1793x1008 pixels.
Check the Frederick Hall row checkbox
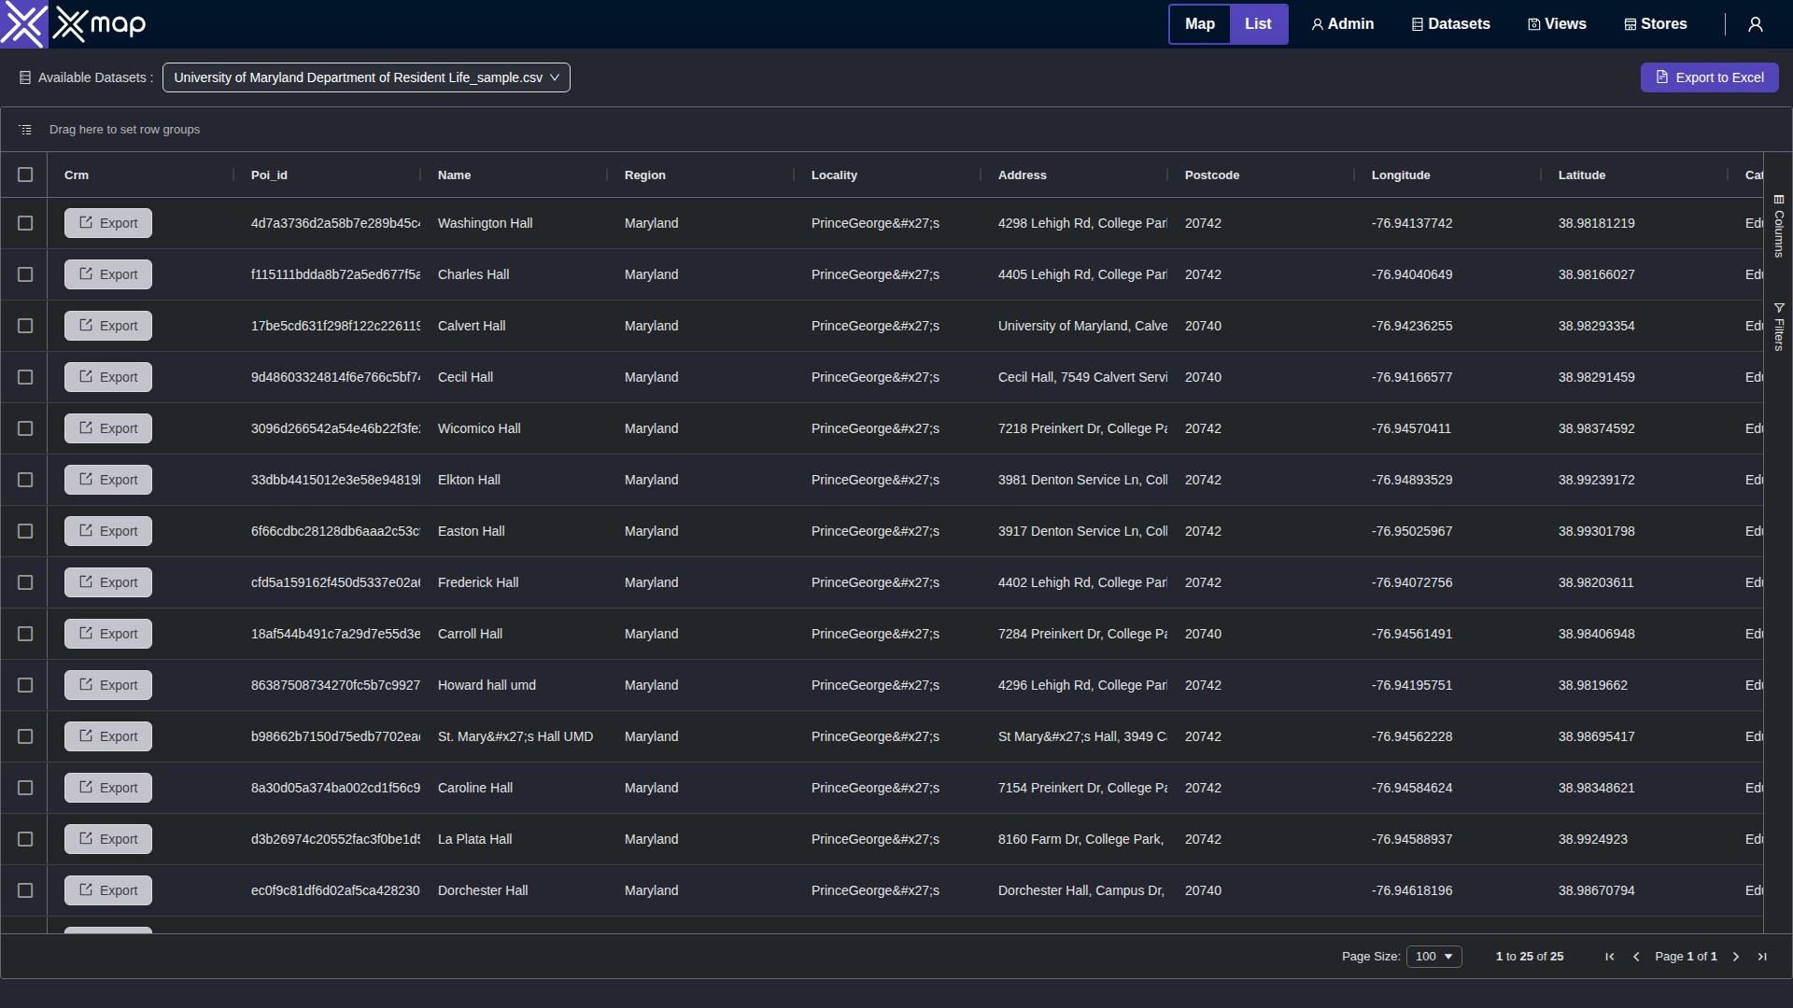(25, 582)
